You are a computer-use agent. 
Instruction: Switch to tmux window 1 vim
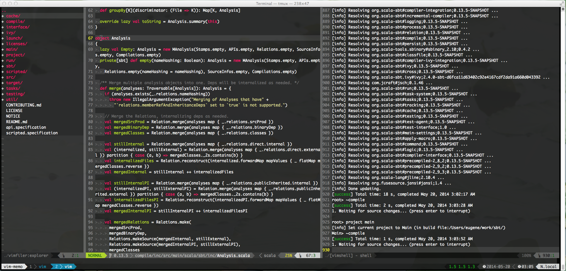tap(38, 267)
